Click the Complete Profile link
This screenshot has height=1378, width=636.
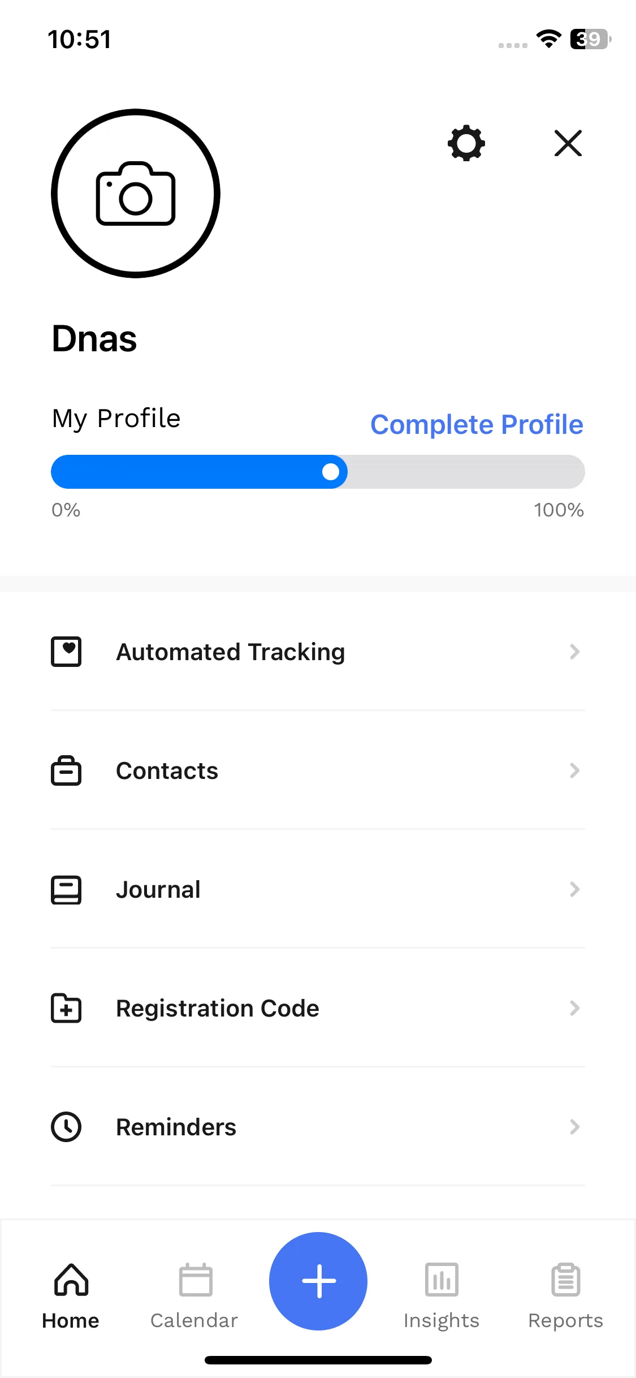pos(477,424)
